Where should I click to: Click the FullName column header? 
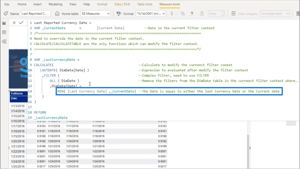(17, 94)
